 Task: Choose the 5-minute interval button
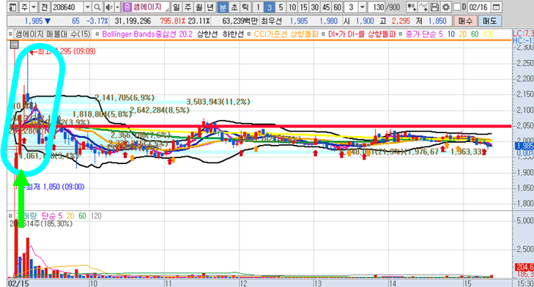tap(281, 7)
